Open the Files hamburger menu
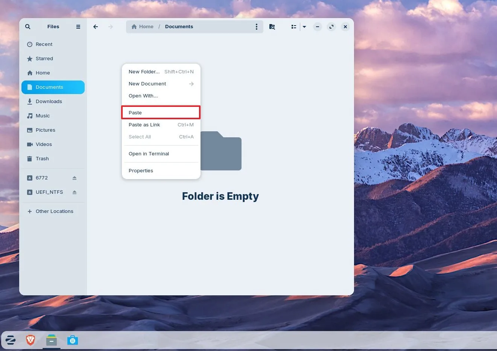497x351 pixels. 78,26
